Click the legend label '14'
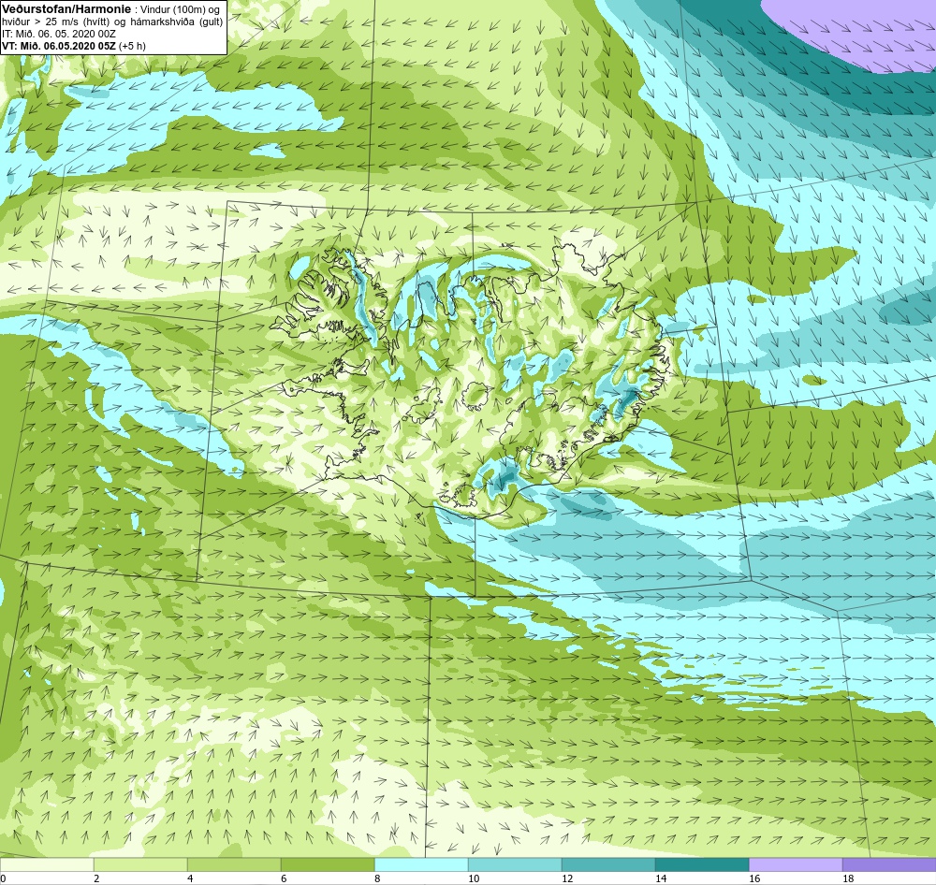This screenshot has height=885, width=936. coord(661,878)
